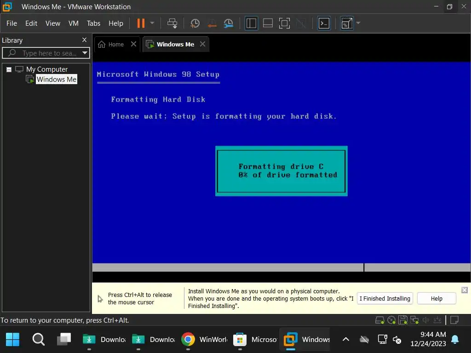This screenshot has height=353, width=471.
Task: Click the network connection tray icon
Action: tap(382, 340)
